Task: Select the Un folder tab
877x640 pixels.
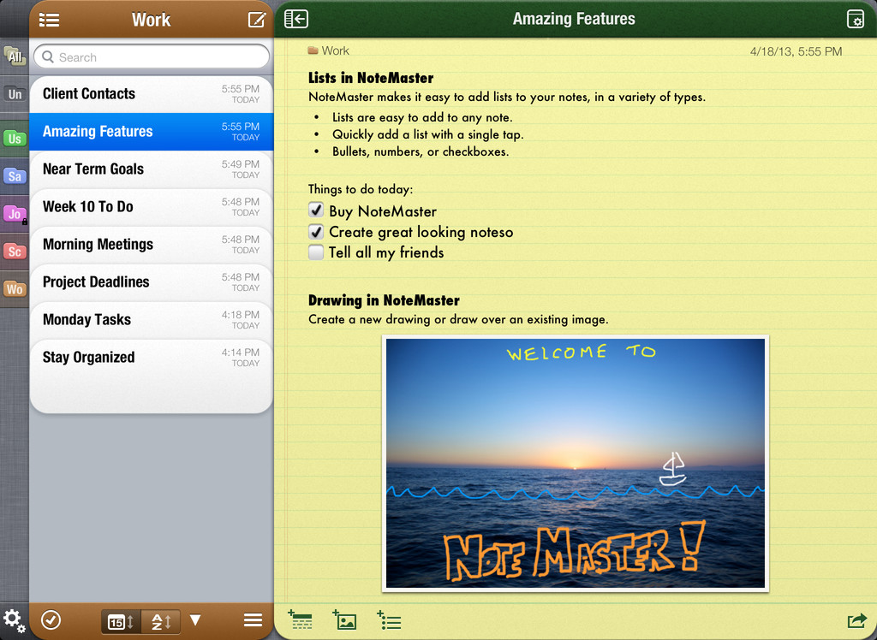Action: click(15, 94)
